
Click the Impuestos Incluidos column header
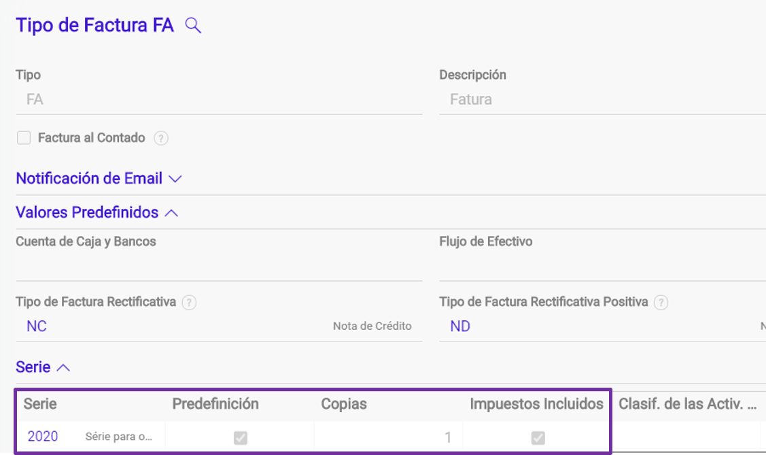536,404
